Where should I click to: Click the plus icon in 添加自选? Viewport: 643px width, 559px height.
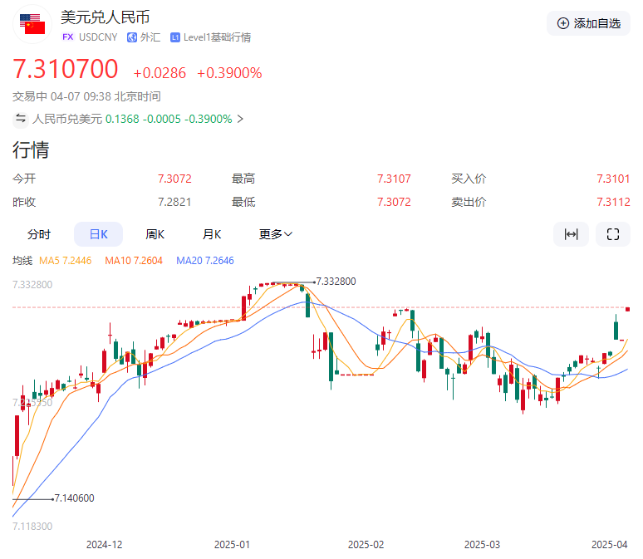click(x=563, y=23)
